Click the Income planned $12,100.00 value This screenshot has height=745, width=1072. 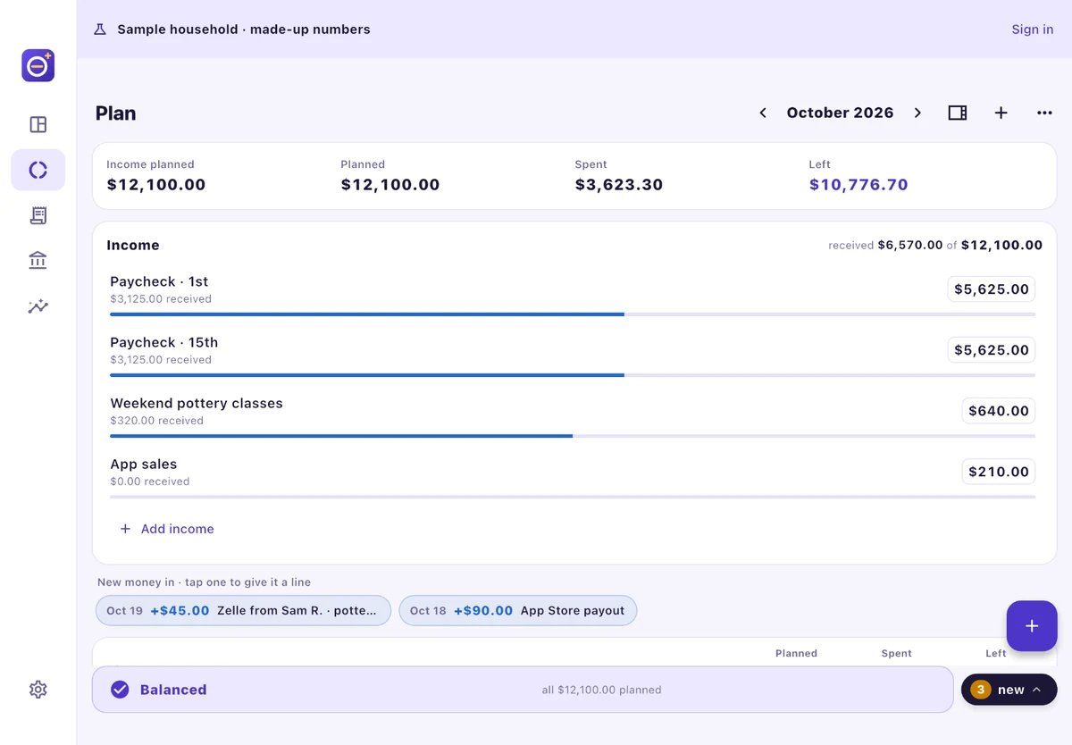(x=156, y=185)
